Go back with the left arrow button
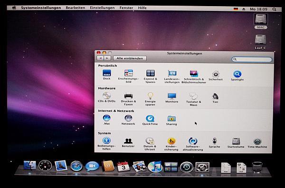 coord(100,58)
